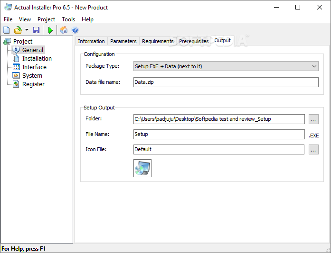Viewport: 331px width, 253px height.
Task: Switch to the Requirements tab
Action: 158,41
